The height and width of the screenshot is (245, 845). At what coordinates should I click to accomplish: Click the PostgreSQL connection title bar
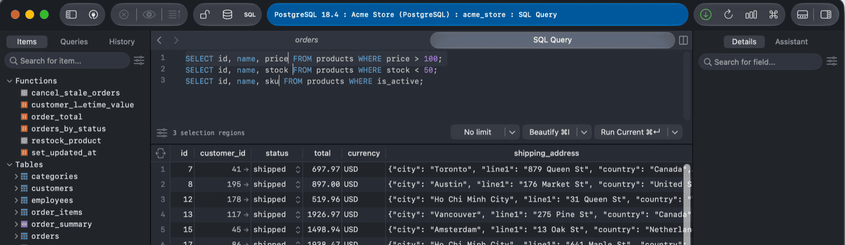pos(477,15)
